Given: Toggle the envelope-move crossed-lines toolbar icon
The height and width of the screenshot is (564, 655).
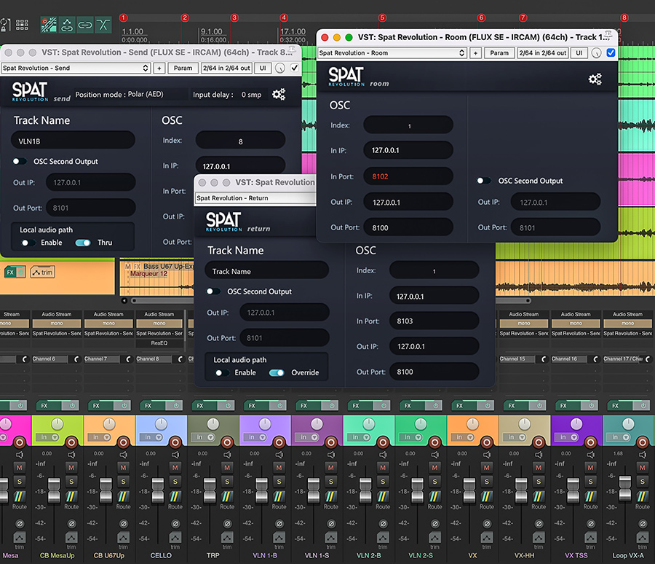Looking at the screenshot, I should pos(103,25).
